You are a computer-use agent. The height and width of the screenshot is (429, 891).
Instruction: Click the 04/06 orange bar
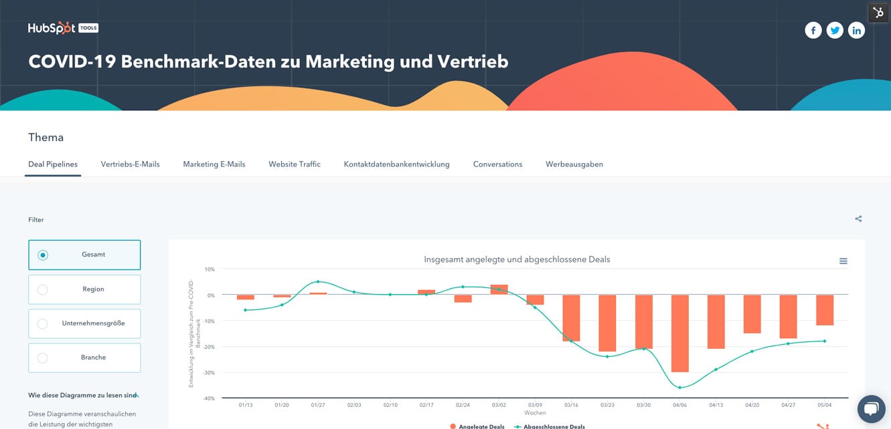pyautogui.click(x=680, y=333)
